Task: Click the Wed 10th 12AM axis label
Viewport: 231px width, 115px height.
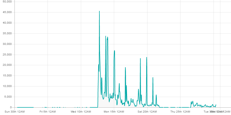Action: coord(81,111)
